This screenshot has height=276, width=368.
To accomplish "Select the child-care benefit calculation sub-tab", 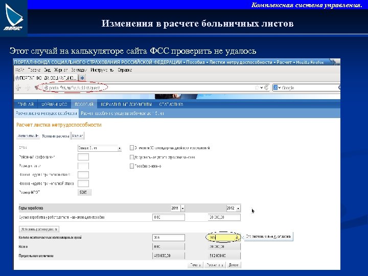I will (122, 113).
